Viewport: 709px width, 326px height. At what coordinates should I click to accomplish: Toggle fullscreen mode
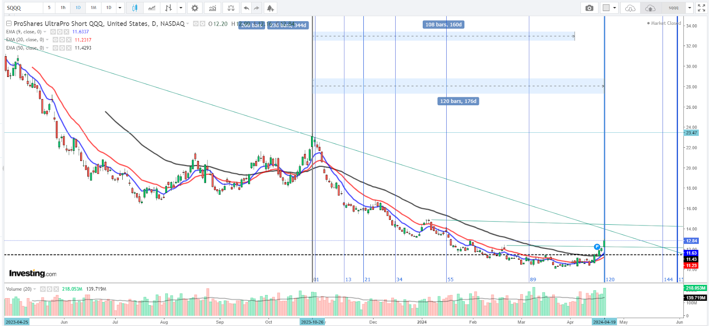click(701, 8)
